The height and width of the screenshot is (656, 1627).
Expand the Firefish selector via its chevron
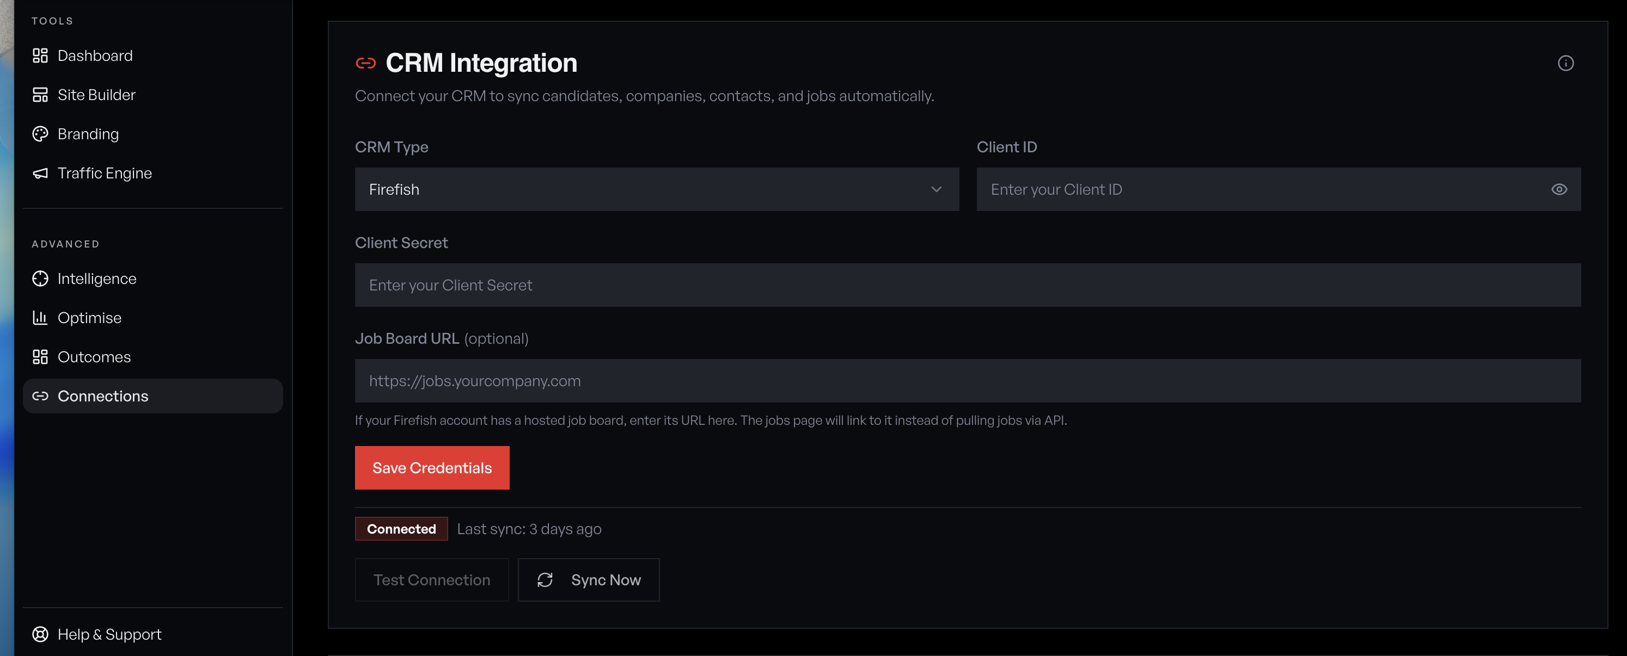[937, 189]
